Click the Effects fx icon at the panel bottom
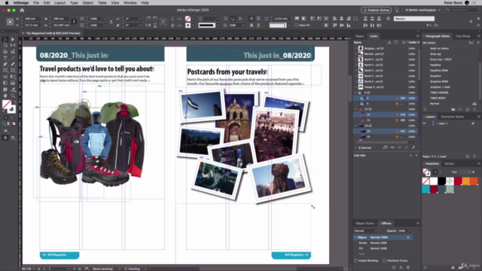Viewport: 482px width, 271px height. point(401,268)
